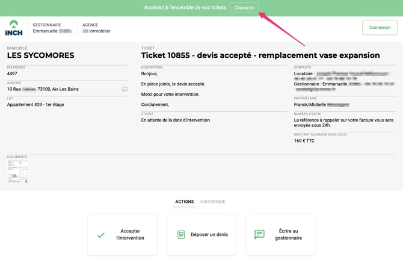This screenshot has height=257, width=403.
Task: Click the INCH logo in the header
Action: 14,28
